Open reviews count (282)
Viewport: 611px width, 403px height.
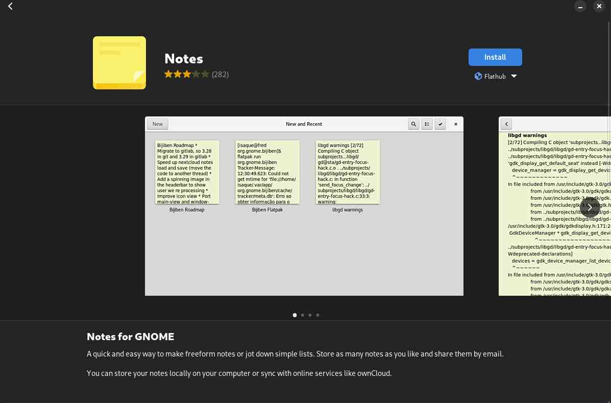click(220, 75)
